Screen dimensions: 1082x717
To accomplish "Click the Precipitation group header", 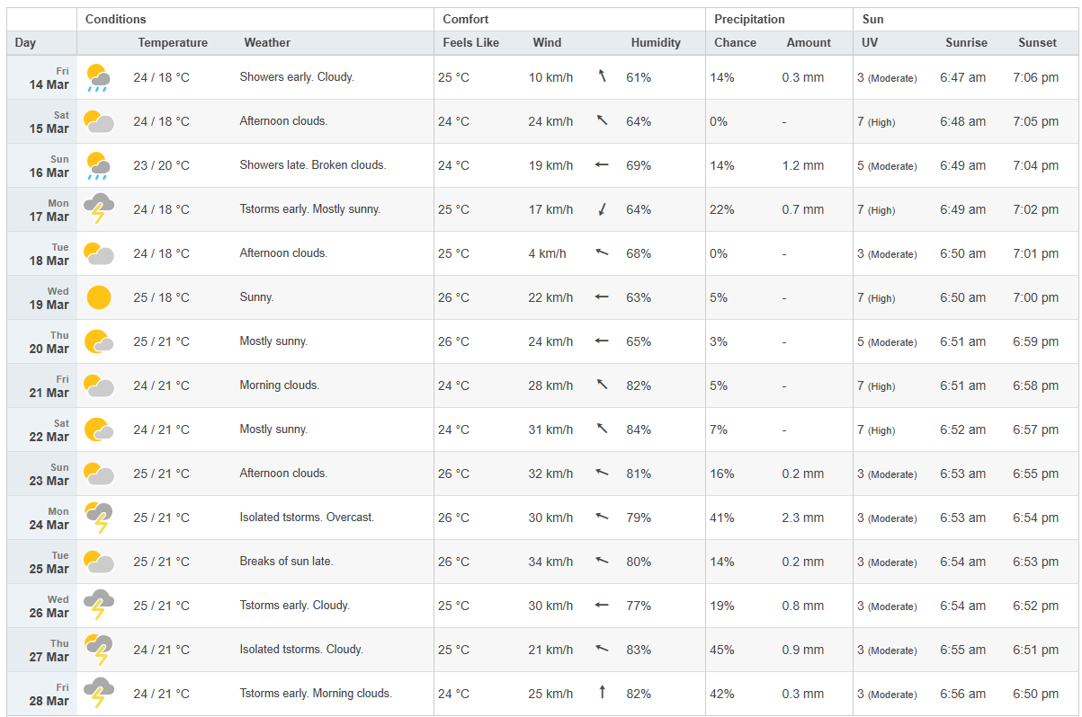I will [x=749, y=19].
